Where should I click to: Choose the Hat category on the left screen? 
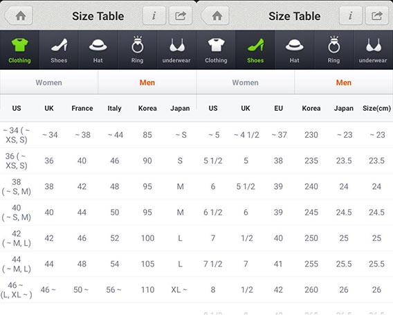pyautogui.click(x=98, y=50)
